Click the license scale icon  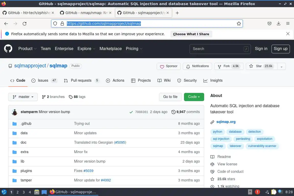tap(212, 164)
